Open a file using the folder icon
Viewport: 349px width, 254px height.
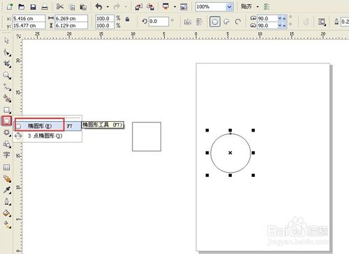[22, 7]
